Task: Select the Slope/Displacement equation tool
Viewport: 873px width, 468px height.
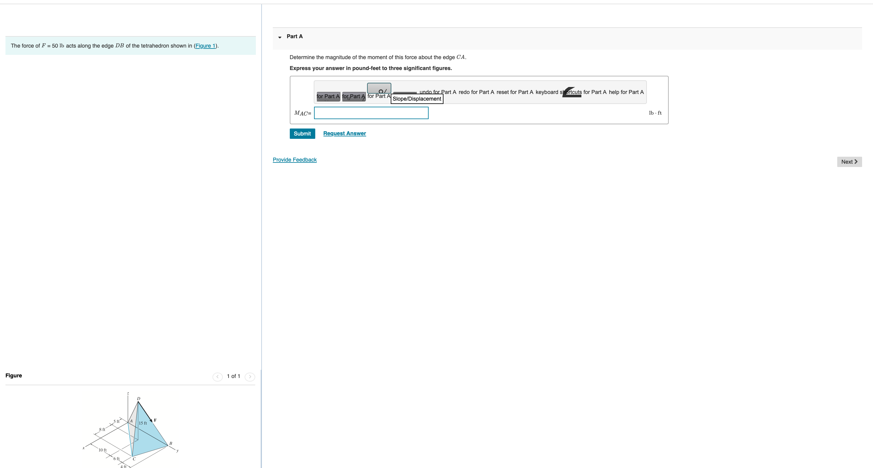Action: click(x=379, y=89)
